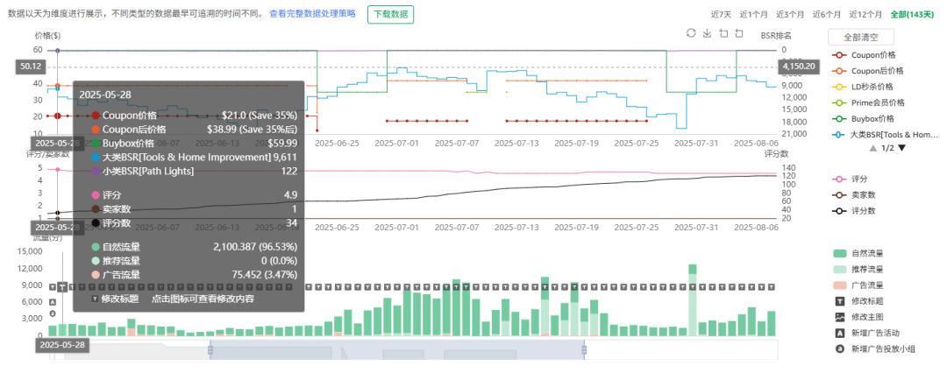The image size is (947, 373).
Task: Click the save chart as image icon
Action: [707, 33]
